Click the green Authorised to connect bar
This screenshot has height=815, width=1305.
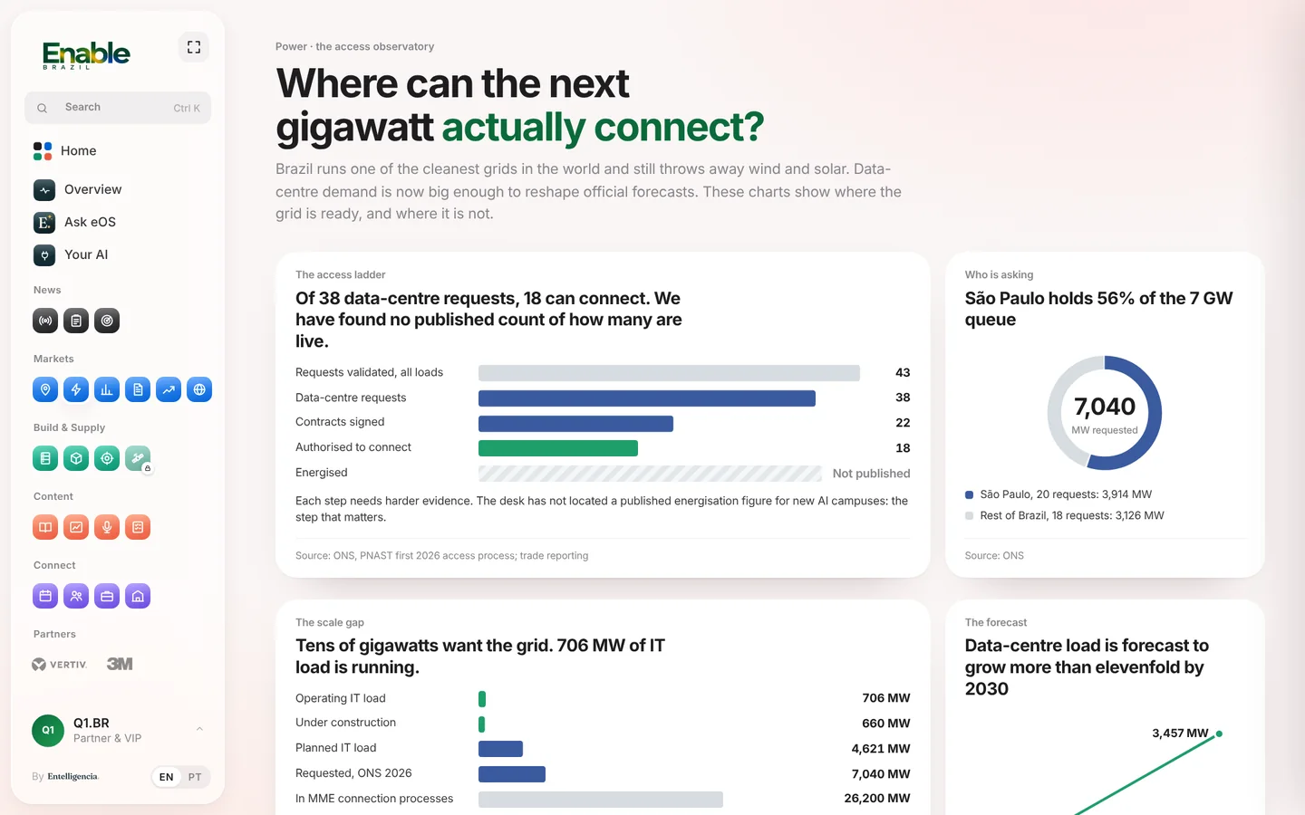coord(558,448)
